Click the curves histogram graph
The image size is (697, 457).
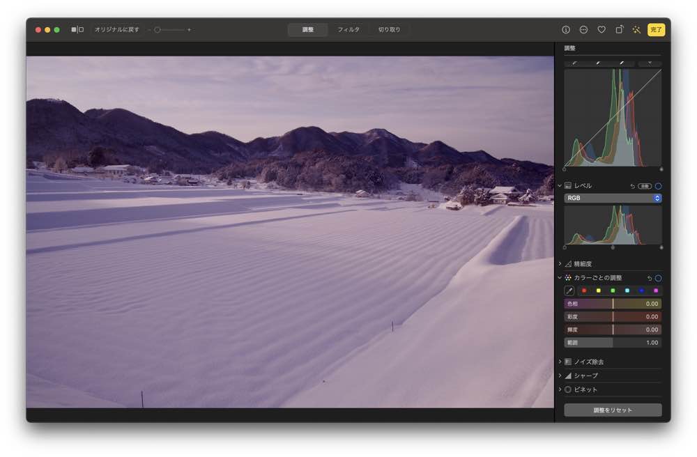(613, 118)
